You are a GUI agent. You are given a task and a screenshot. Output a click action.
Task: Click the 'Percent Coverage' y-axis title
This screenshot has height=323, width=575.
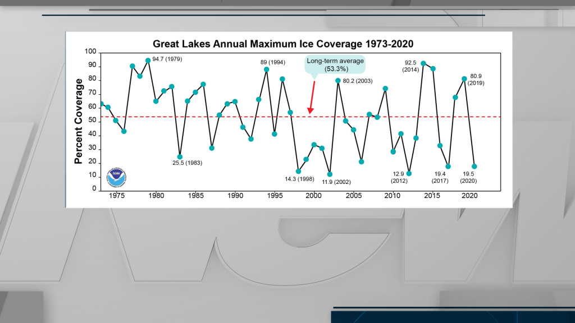click(79, 121)
